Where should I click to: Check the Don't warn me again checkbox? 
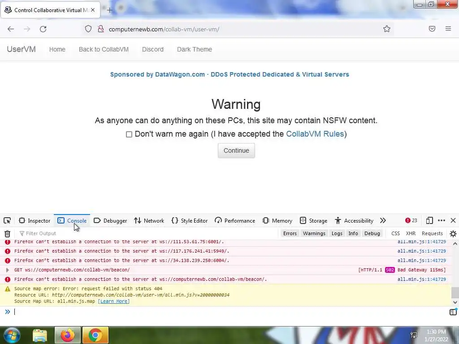[x=129, y=134]
